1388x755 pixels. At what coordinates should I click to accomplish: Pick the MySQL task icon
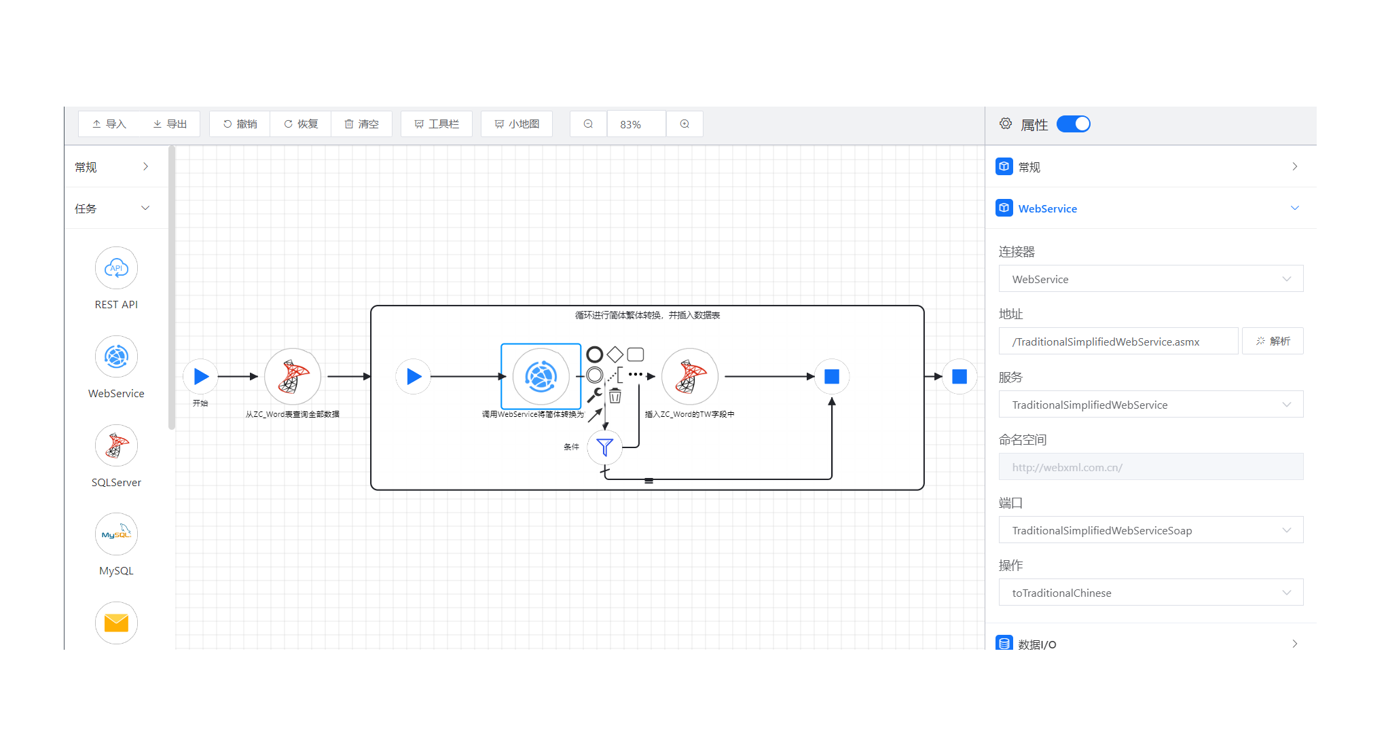click(x=116, y=534)
